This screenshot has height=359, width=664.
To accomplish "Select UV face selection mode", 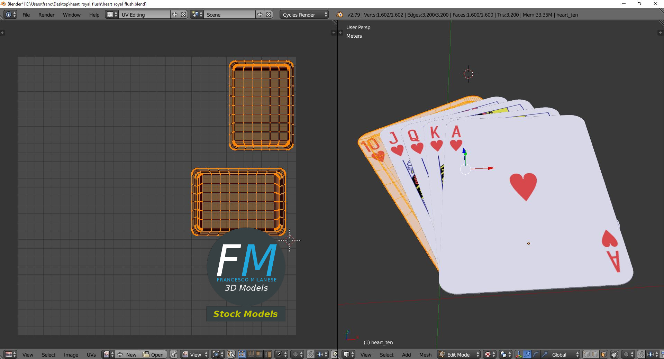I will point(259,355).
